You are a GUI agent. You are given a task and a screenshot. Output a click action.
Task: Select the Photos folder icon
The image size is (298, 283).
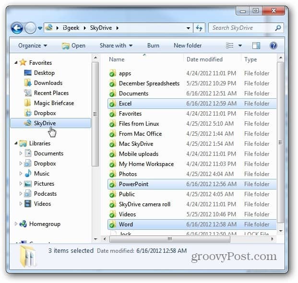[112, 174]
